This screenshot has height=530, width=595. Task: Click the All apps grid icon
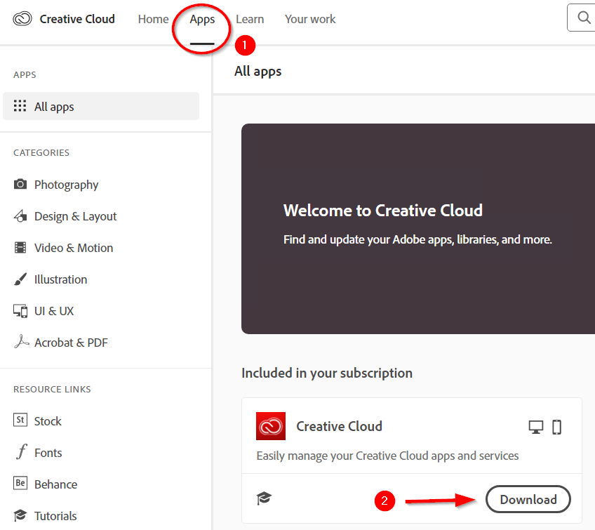(x=20, y=106)
